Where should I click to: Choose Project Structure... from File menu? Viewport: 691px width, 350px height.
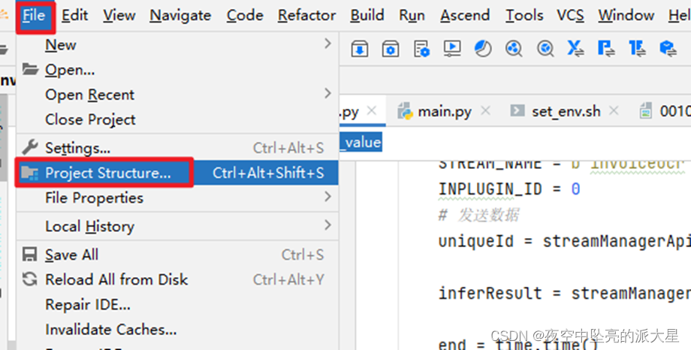click(x=177, y=173)
